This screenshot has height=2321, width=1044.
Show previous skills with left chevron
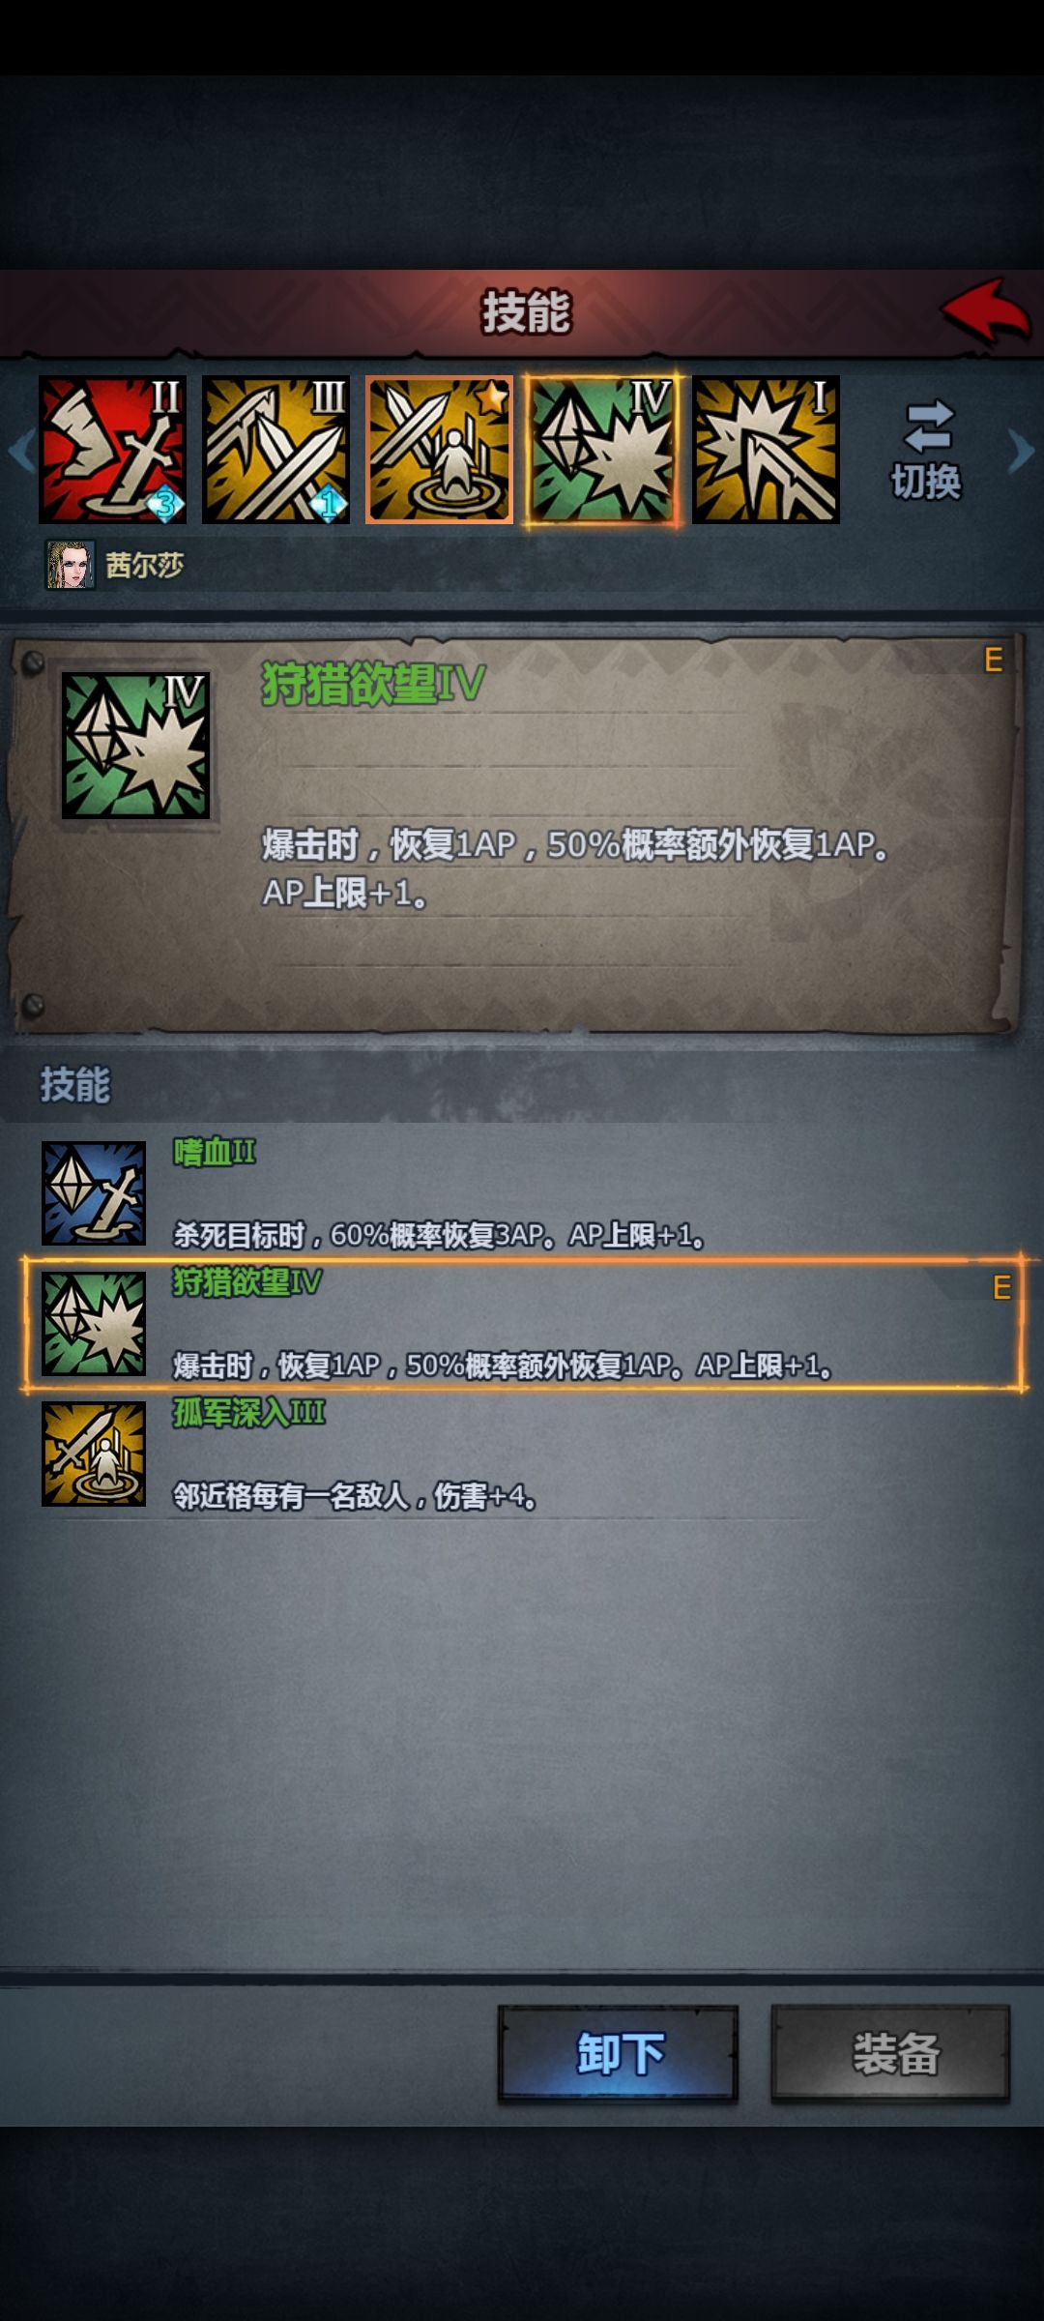(21, 451)
